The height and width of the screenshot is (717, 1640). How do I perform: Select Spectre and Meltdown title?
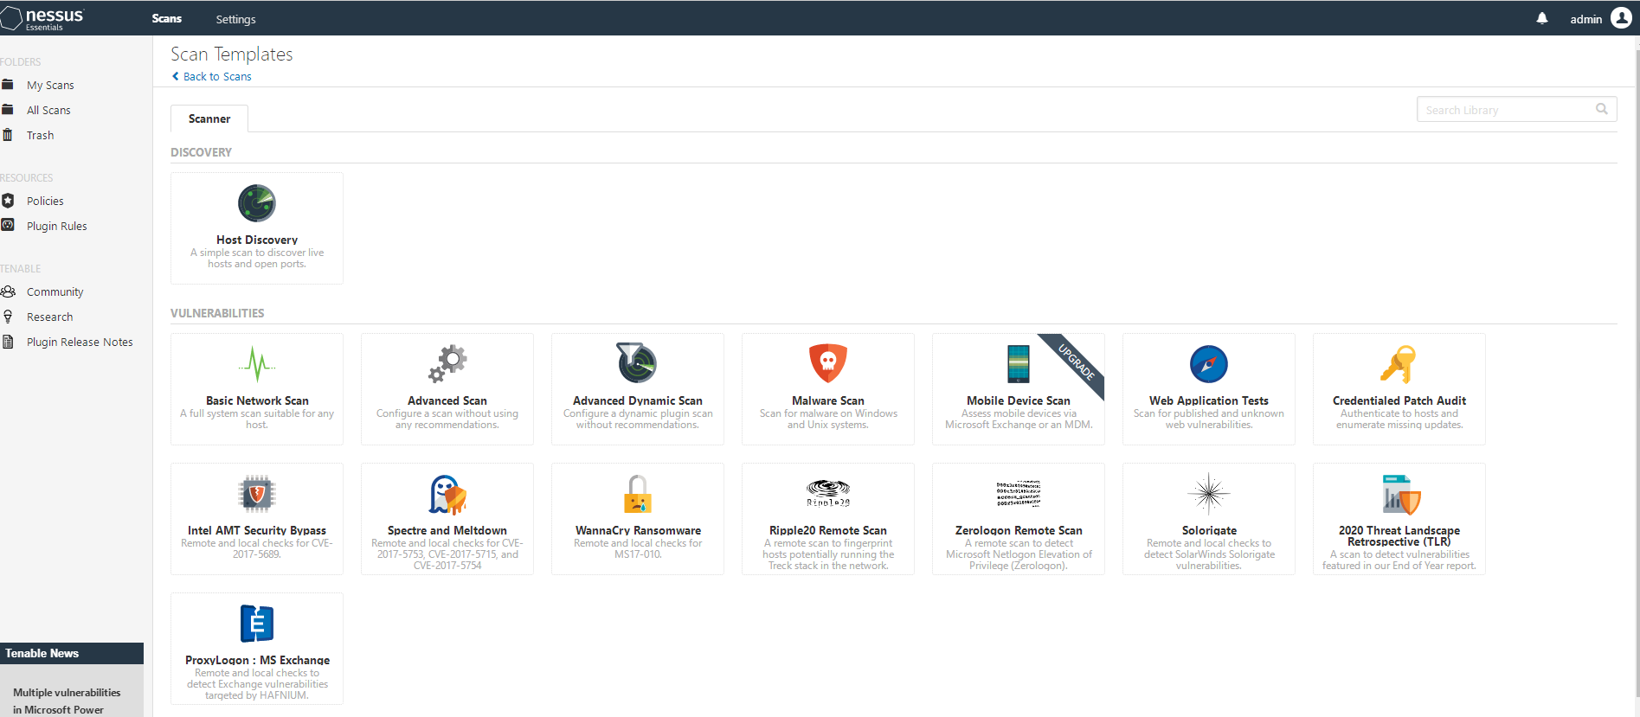point(447,530)
